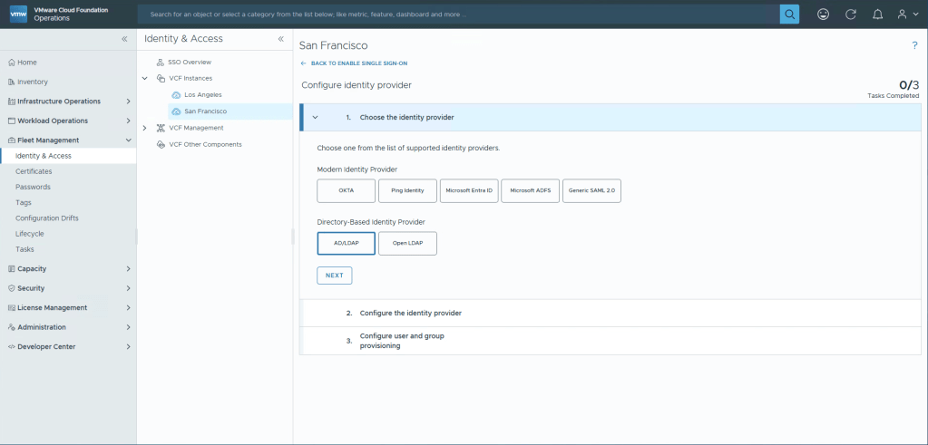Collapse the Identity & Access panel
The width and height of the screenshot is (928, 445).
(280, 39)
